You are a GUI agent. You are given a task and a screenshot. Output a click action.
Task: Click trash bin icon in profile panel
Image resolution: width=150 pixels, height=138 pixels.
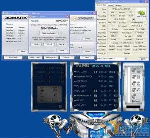138,83
